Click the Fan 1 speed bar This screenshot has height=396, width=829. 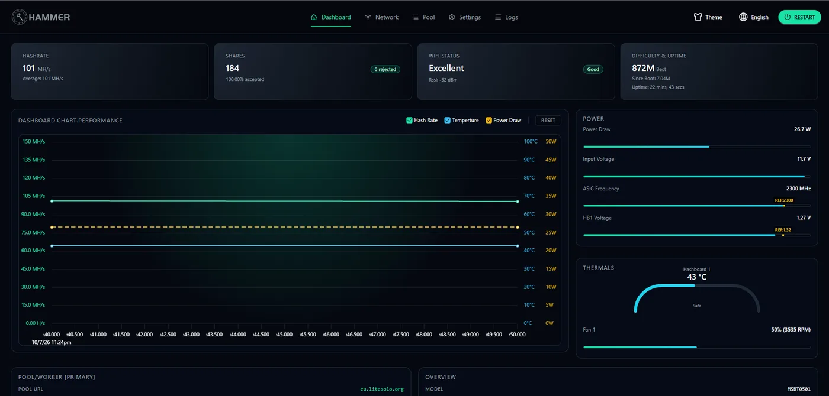coord(696,347)
